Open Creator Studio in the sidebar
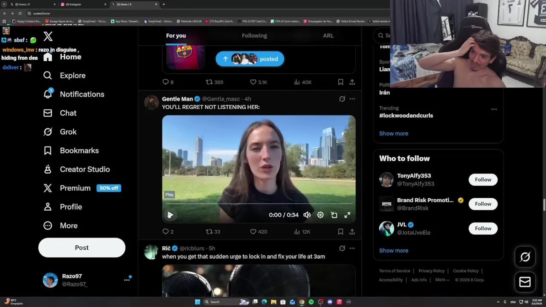Viewport: 546px width, 307px height. pyautogui.click(x=76, y=169)
